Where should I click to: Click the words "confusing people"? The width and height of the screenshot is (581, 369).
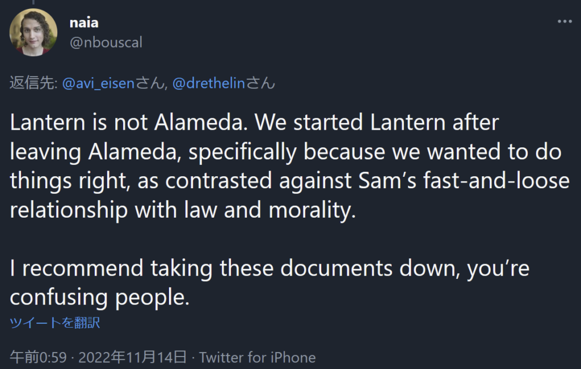click(100, 296)
